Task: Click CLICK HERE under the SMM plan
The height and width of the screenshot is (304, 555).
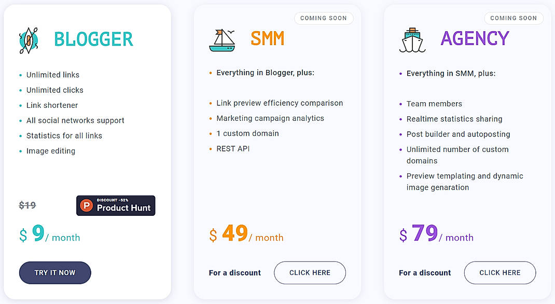Action: tap(310, 272)
